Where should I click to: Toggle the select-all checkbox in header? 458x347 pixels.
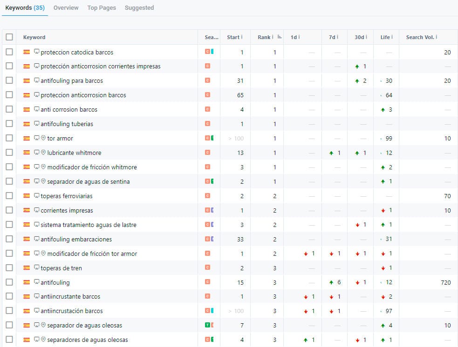(9, 37)
